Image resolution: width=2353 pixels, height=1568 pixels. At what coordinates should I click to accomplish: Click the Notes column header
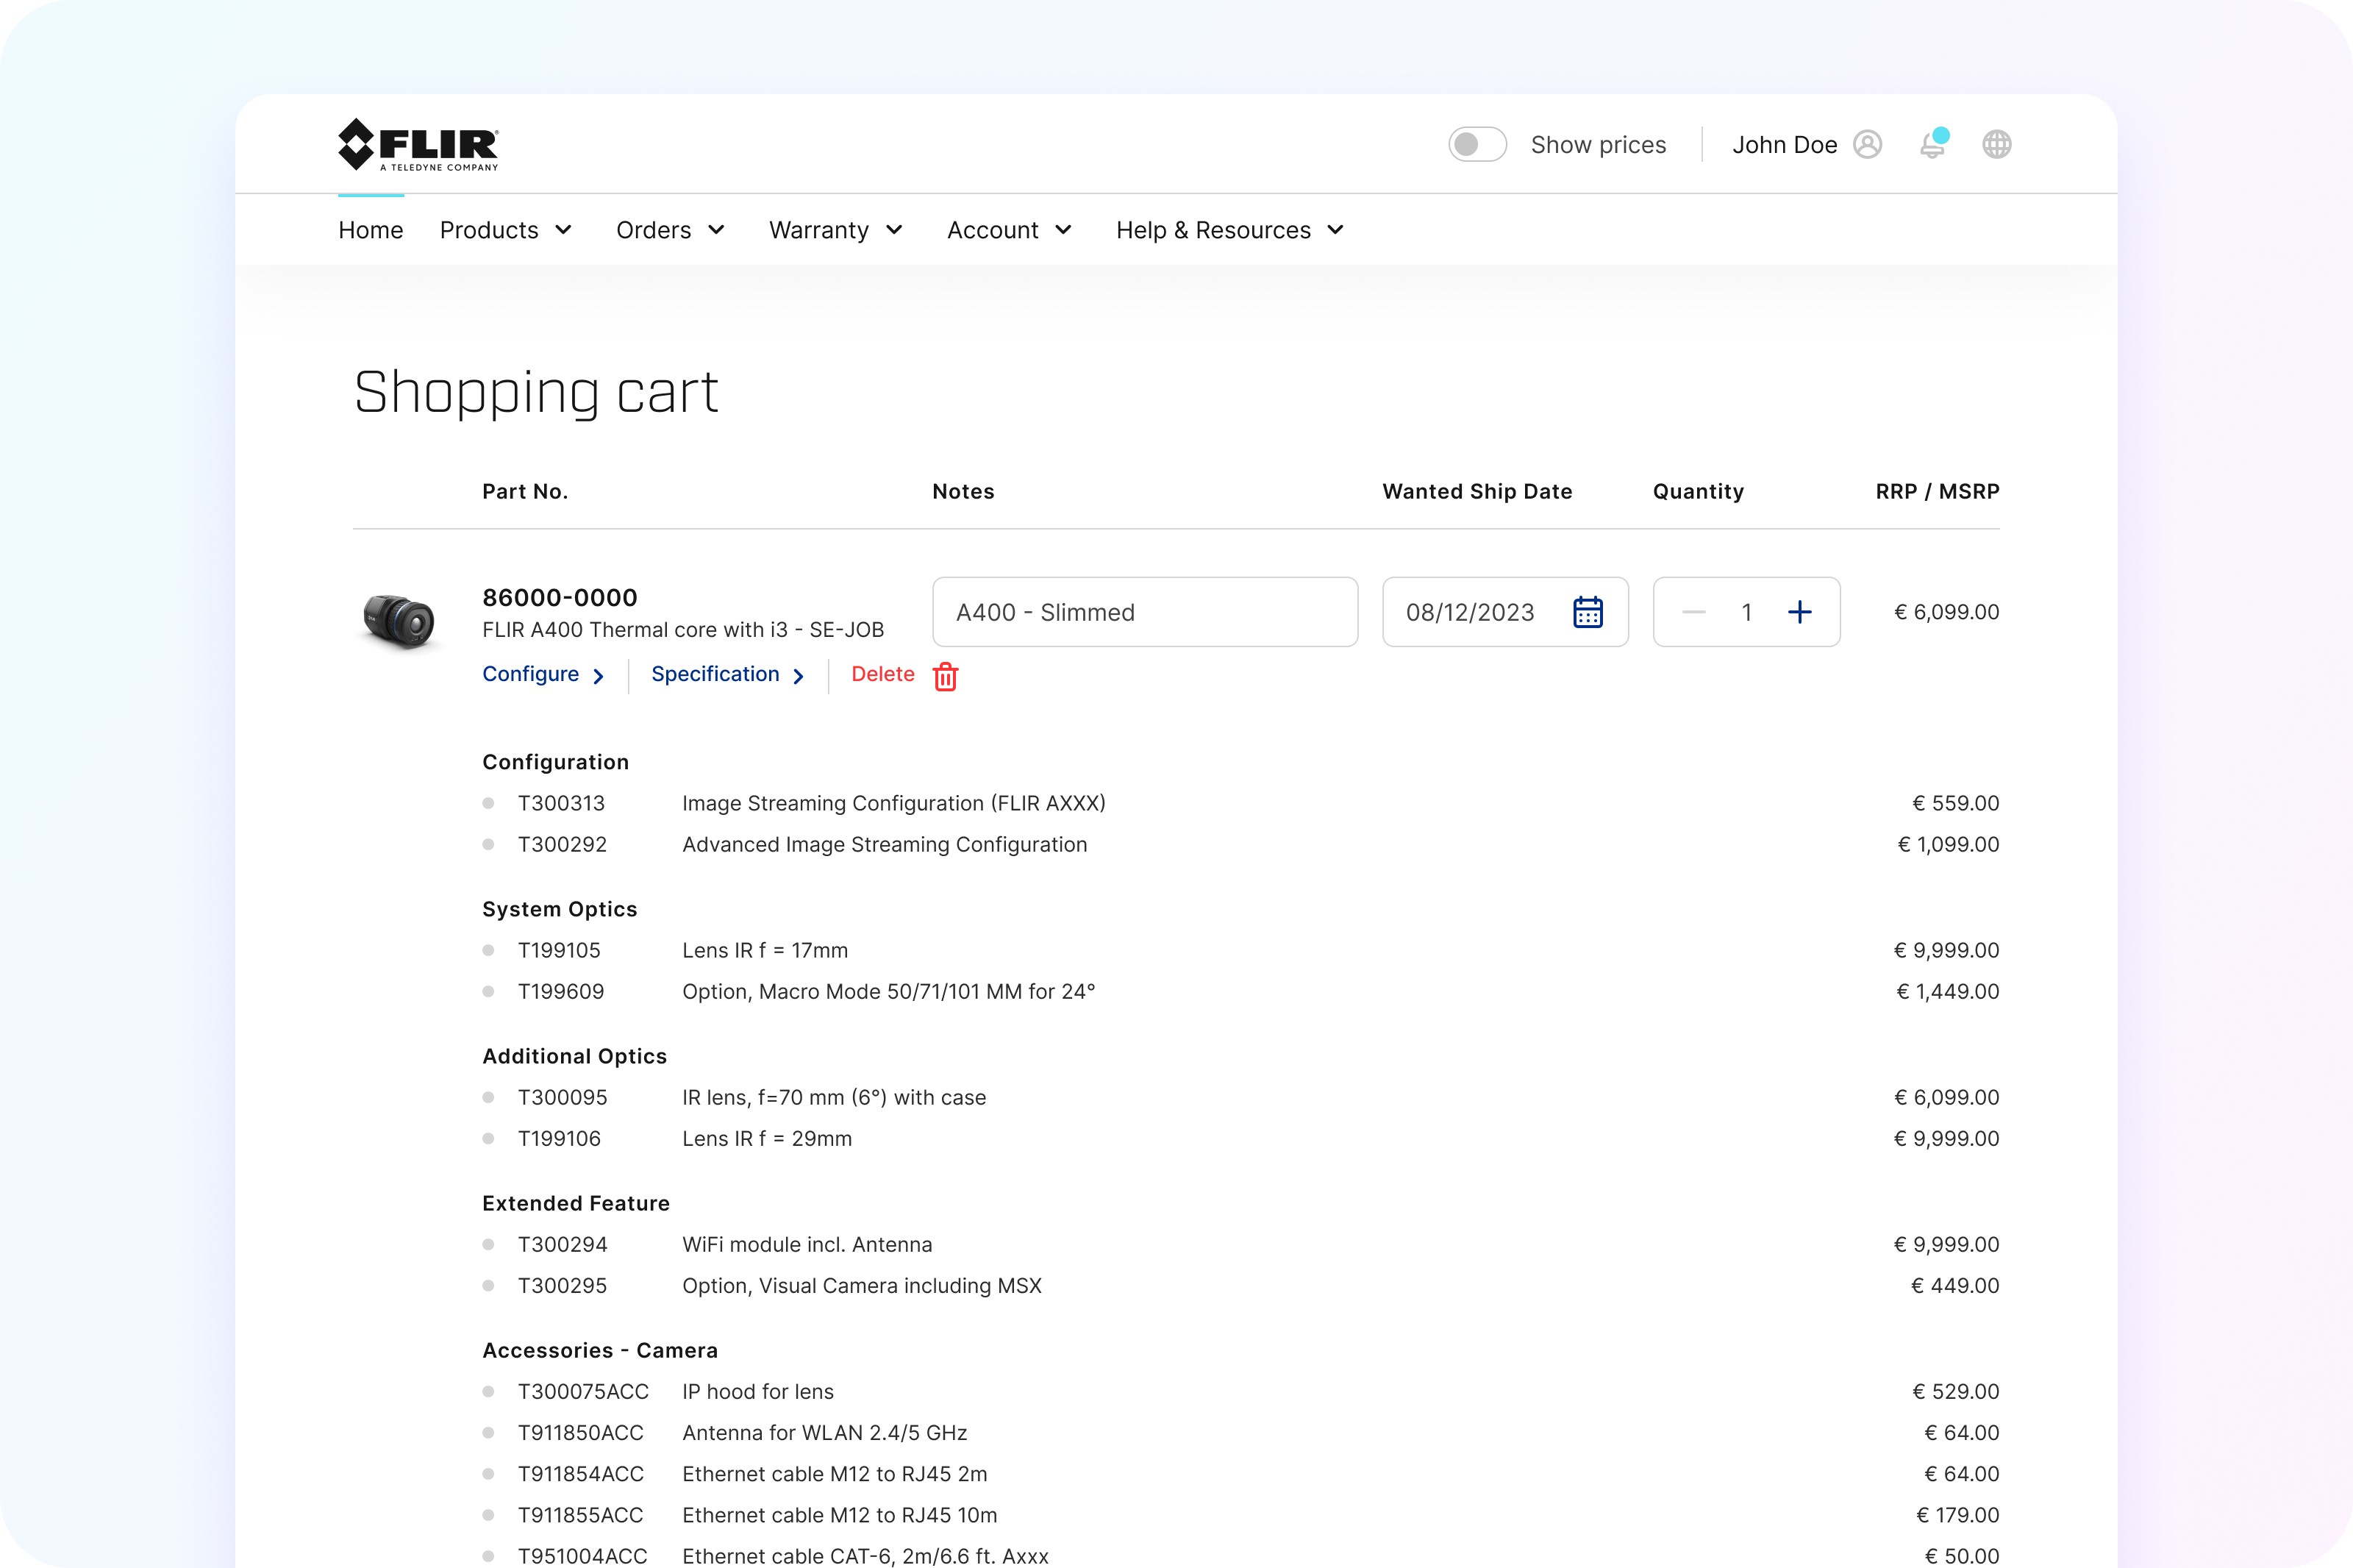point(963,491)
